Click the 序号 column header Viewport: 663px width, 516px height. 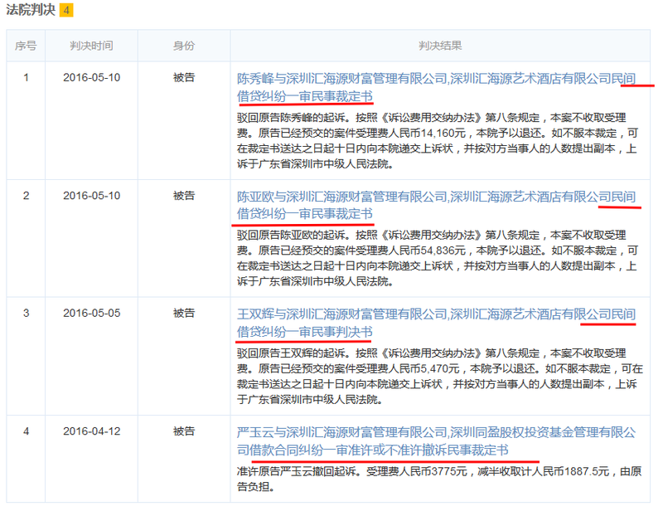26,46
